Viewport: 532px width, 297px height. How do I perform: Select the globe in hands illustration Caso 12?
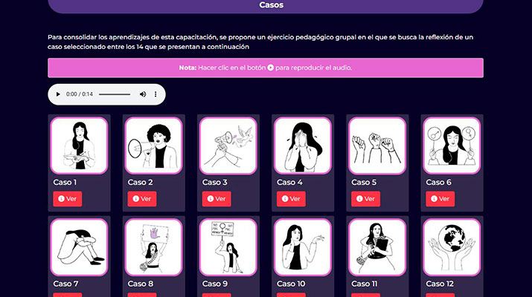pyautogui.click(x=452, y=247)
